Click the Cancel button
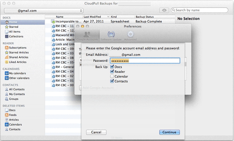The image size is (234, 141). click(x=96, y=132)
